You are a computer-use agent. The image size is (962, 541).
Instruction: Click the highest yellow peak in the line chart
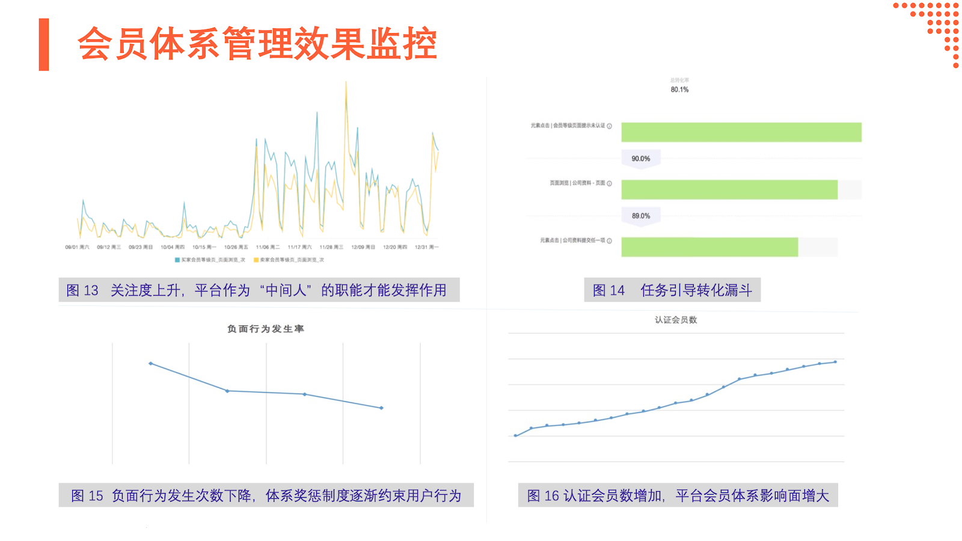347,81
